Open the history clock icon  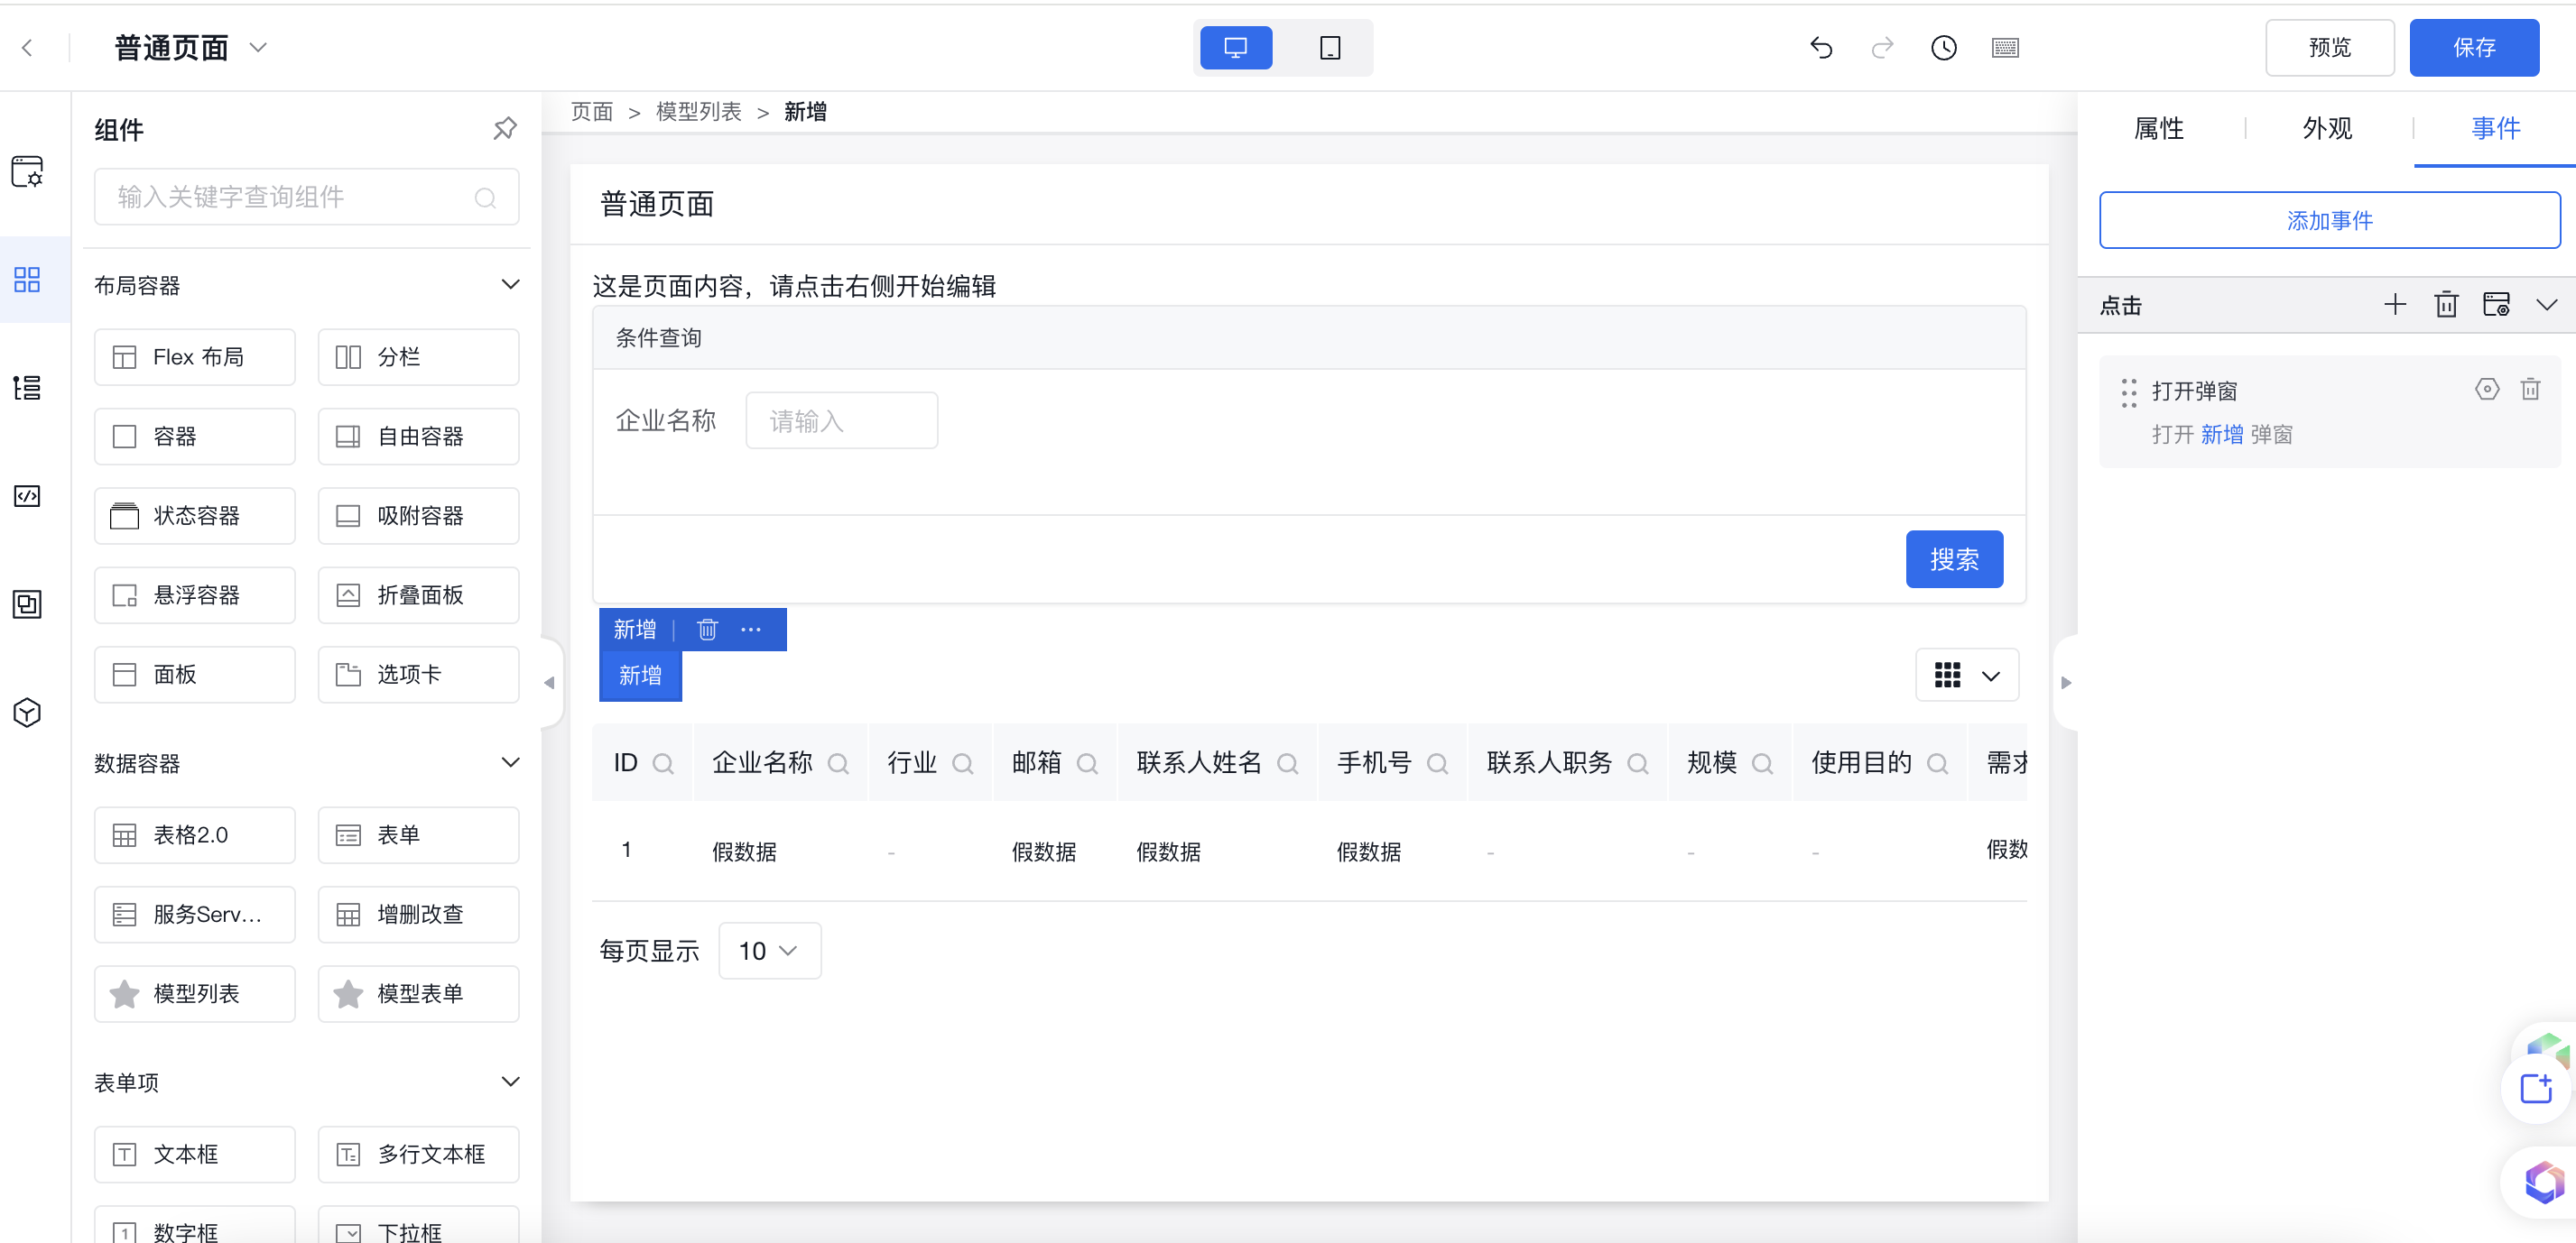[x=1943, y=47]
